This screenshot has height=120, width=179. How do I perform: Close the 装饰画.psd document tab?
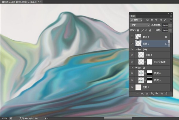point(41,2)
